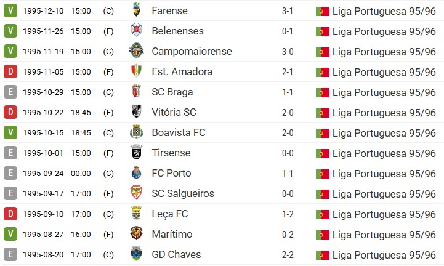Screen dimensions: 444x266
Task: View the 1-2 result versus Leça FC
Action: click(288, 214)
